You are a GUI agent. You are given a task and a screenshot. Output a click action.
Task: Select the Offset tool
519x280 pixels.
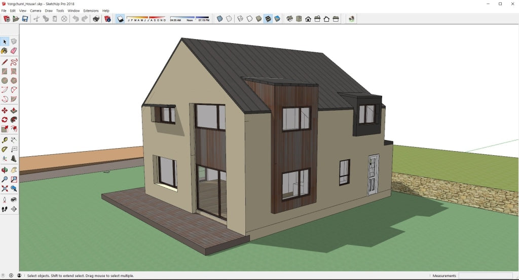[14, 129]
